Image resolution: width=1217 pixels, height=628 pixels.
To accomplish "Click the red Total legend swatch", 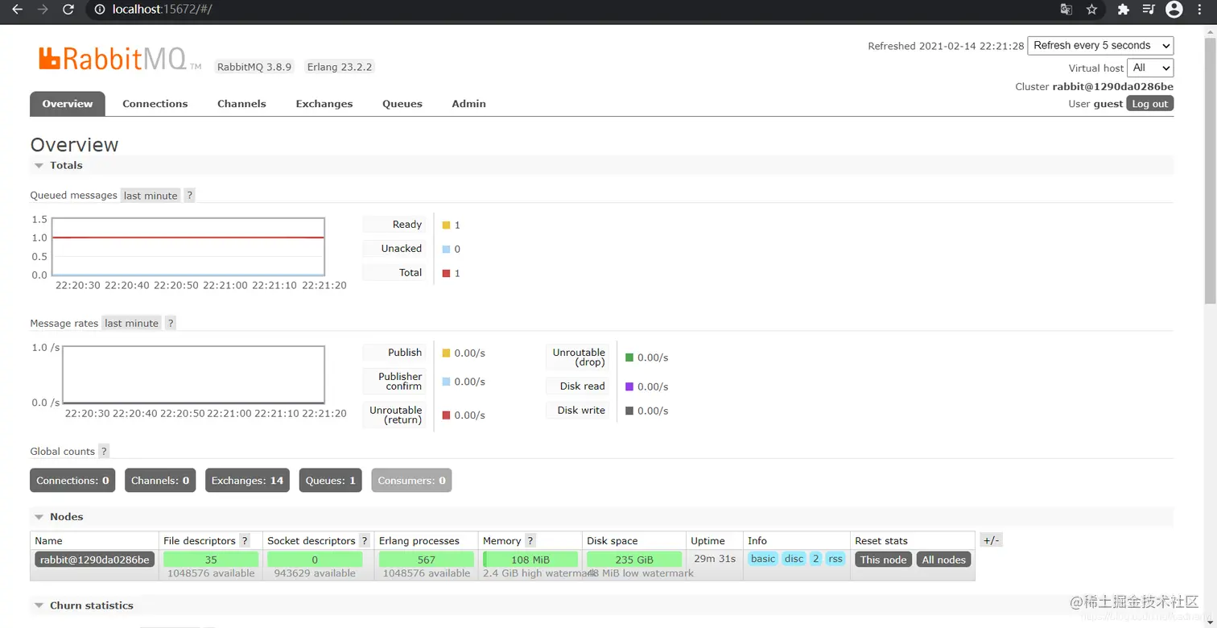I will coord(446,274).
